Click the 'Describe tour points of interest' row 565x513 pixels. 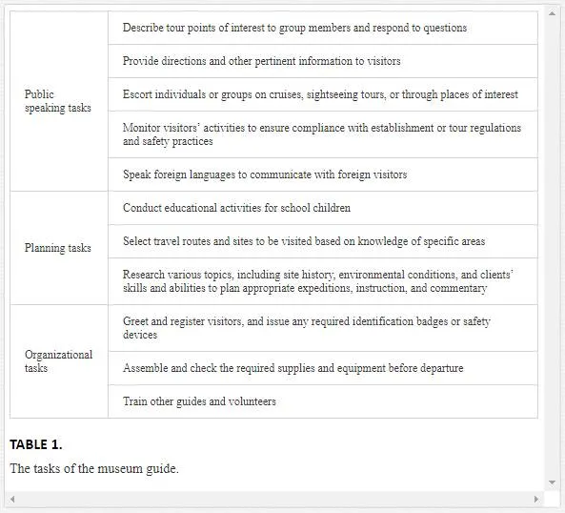(x=323, y=28)
